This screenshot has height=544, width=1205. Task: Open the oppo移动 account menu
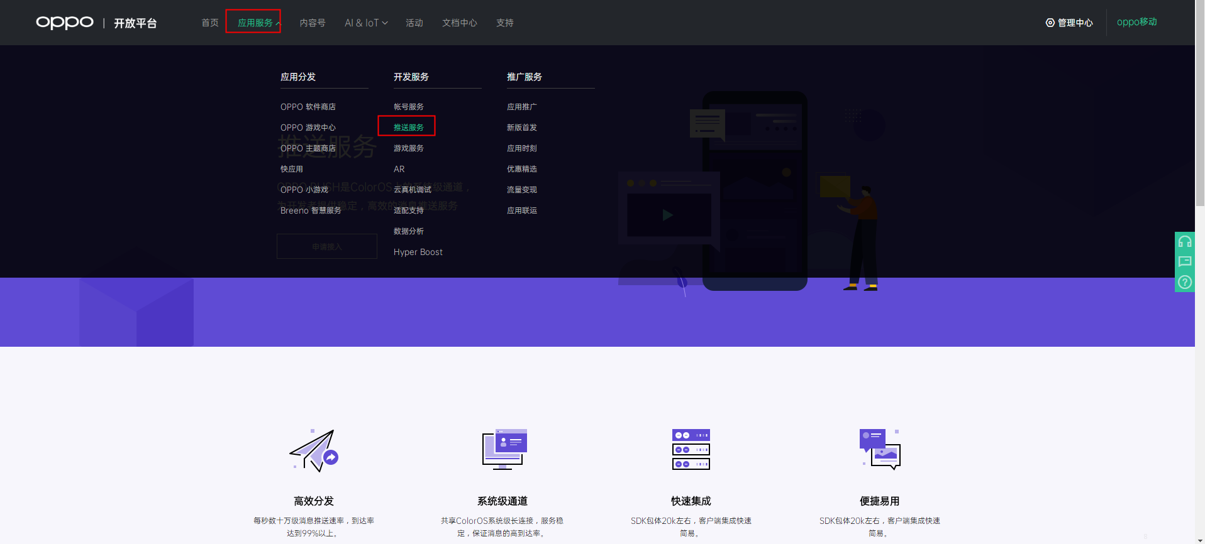[x=1136, y=22]
